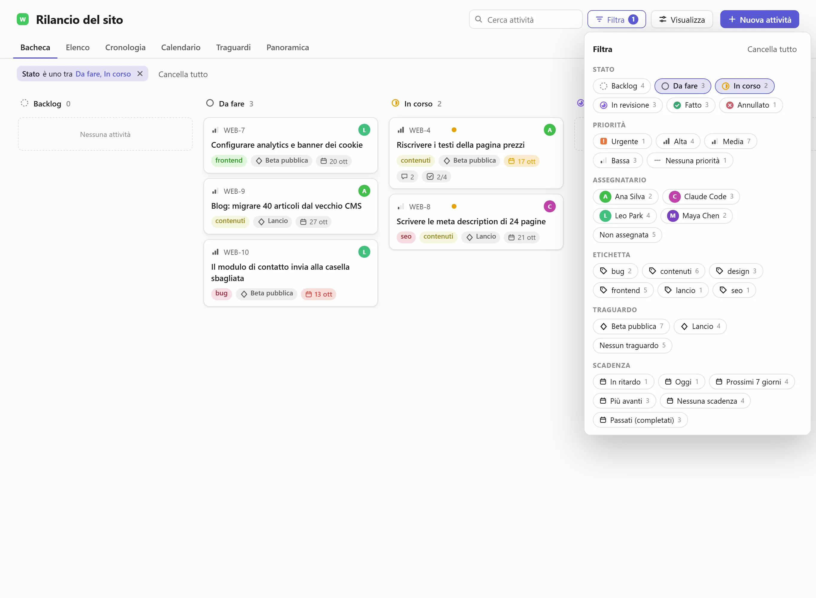
Task: Click Leo Park avatar on WEB-7 card
Action: click(364, 130)
